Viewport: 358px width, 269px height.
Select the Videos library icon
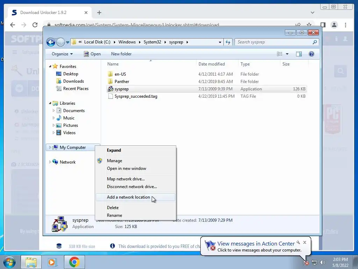[x=59, y=133]
